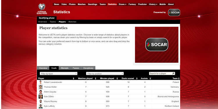Open Robert Lewandowski player link
This screenshot has width=218, height=109.
tap(53, 82)
